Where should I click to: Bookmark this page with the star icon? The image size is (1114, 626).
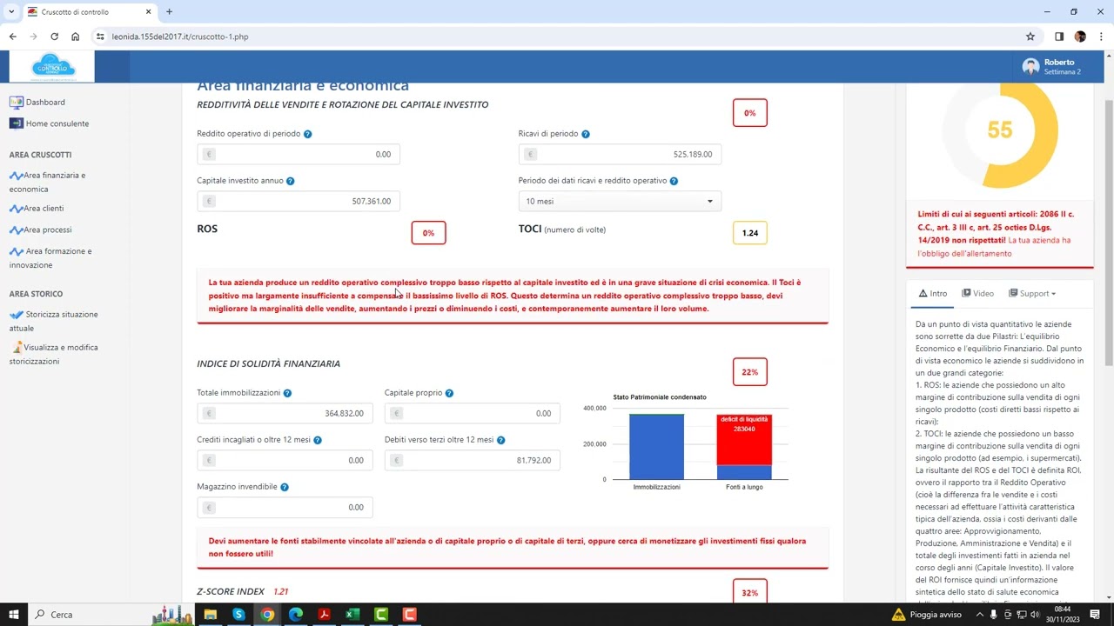[1030, 37]
